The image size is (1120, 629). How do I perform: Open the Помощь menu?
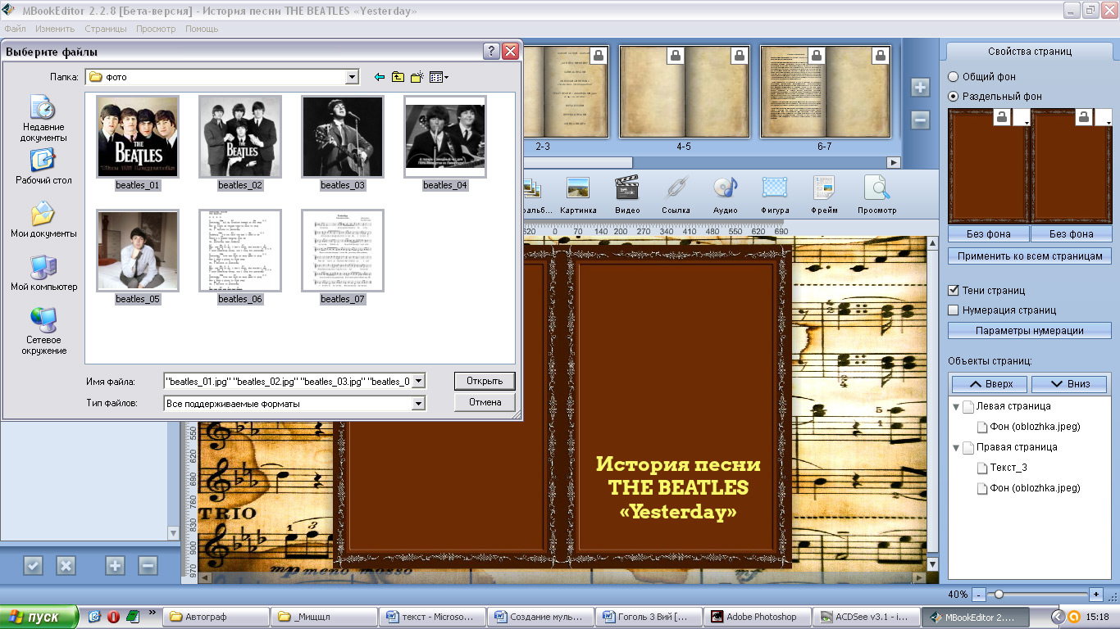click(202, 29)
